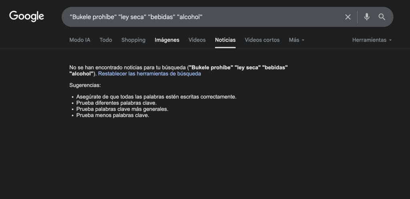
Task: Submit search using the magnifying glass icon
Action: click(382, 17)
